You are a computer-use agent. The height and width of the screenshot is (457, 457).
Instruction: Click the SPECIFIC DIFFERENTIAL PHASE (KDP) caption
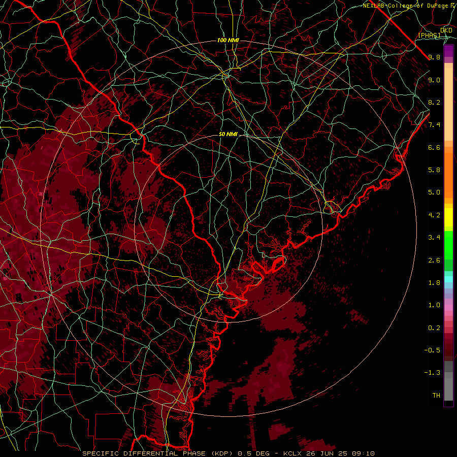[158, 453]
